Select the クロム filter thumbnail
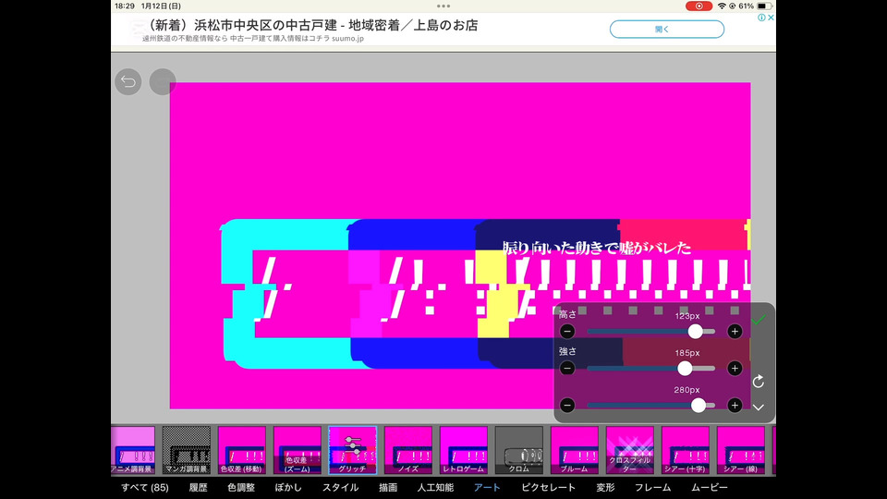This screenshot has width=887, height=499. coord(519,450)
